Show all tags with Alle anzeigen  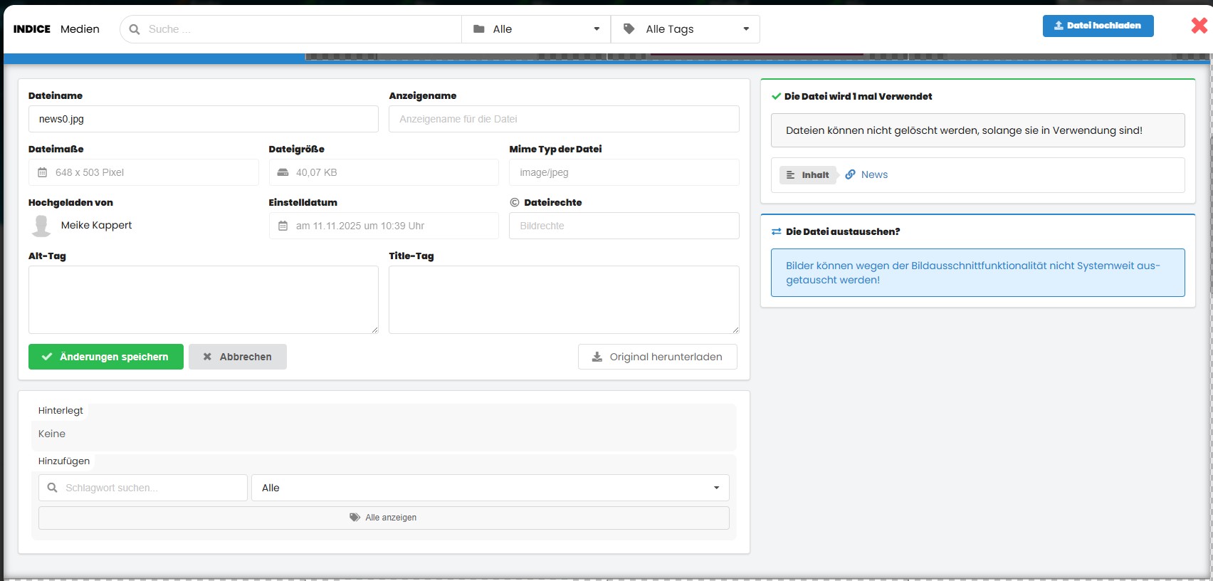[x=384, y=518]
